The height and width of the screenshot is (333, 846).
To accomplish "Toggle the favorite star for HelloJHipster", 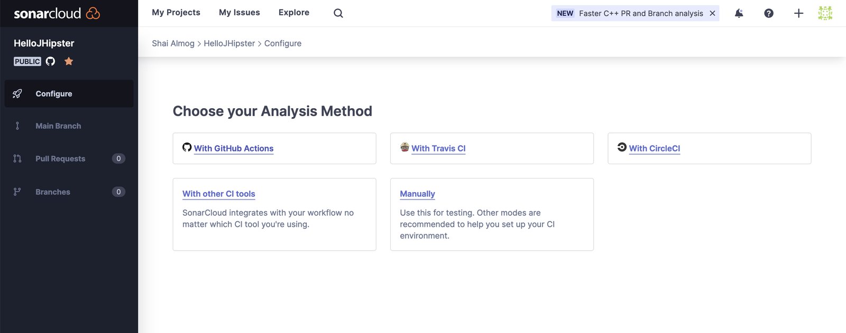I will point(69,61).
